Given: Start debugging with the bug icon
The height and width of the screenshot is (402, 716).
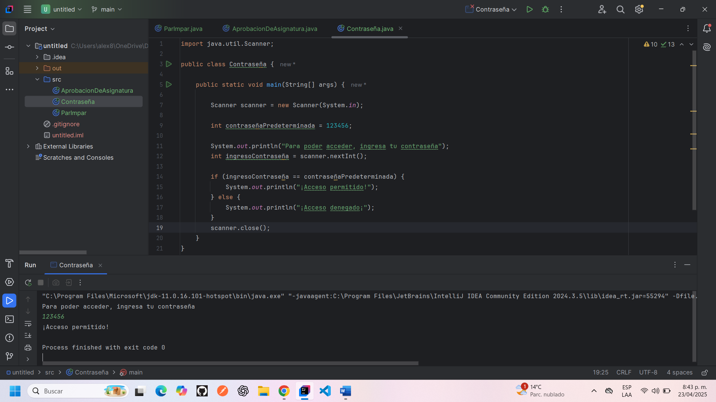Looking at the screenshot, I should point(545,9).
